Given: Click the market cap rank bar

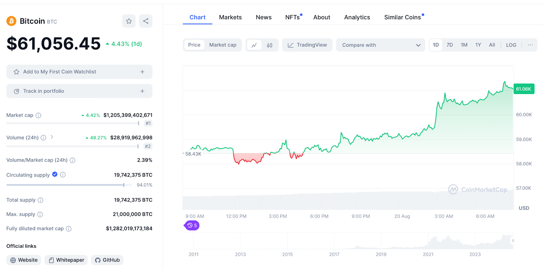Looking at the screenshot, I should (x=73, y=123).
